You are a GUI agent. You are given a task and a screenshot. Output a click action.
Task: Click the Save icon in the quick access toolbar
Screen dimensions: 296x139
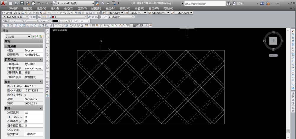click(x=22, y=3)
